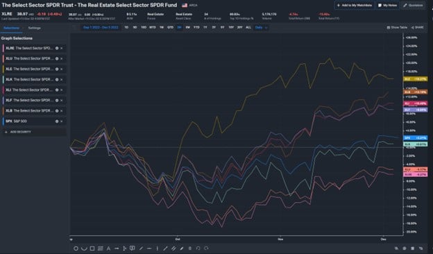Click the XLU color swatch bar

pyautogui.click(x=3, y=58)
